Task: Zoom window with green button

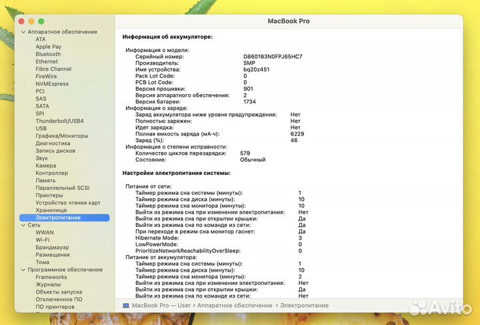Action: [x=41, y=21]
